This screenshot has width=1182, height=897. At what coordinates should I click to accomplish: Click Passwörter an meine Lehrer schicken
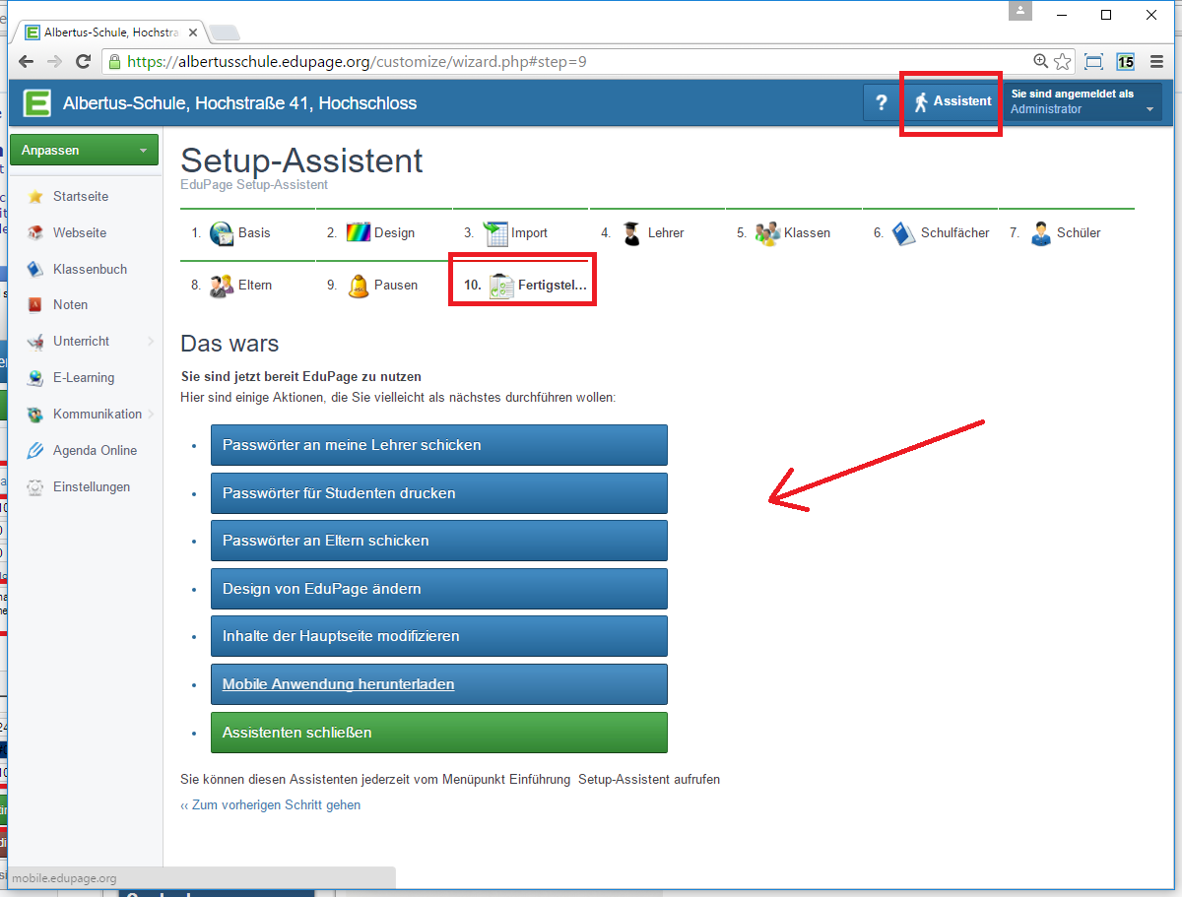click(x=439, y=445)
